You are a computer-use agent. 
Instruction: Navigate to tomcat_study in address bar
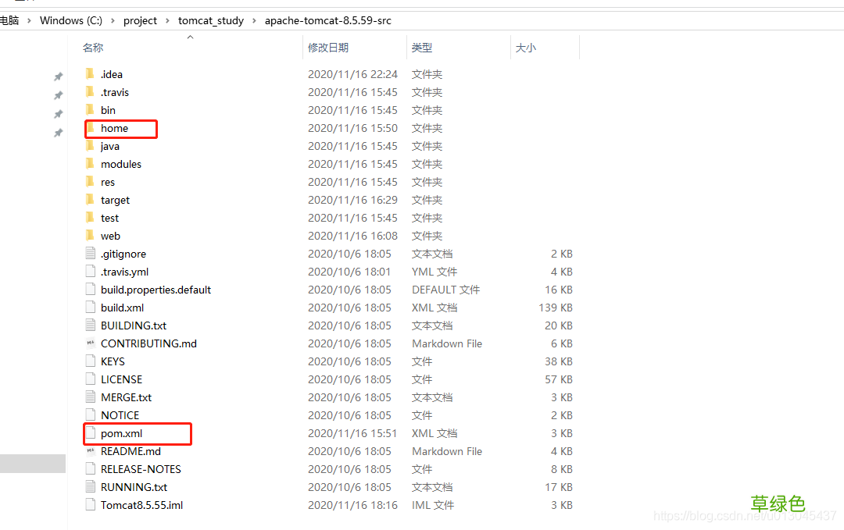tap(211, 20)
